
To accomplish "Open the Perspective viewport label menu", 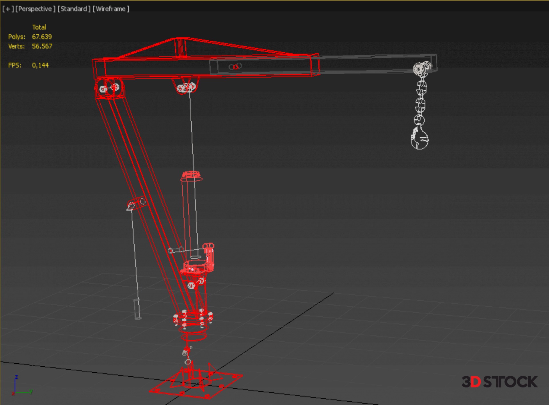I will (35, 9).
